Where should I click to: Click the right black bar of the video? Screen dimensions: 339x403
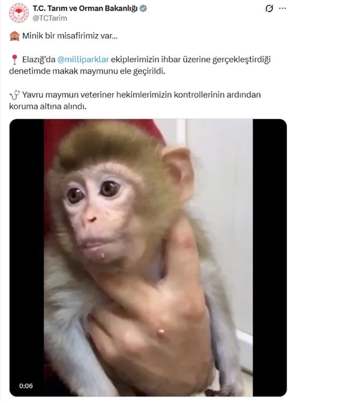click(270, 258)
